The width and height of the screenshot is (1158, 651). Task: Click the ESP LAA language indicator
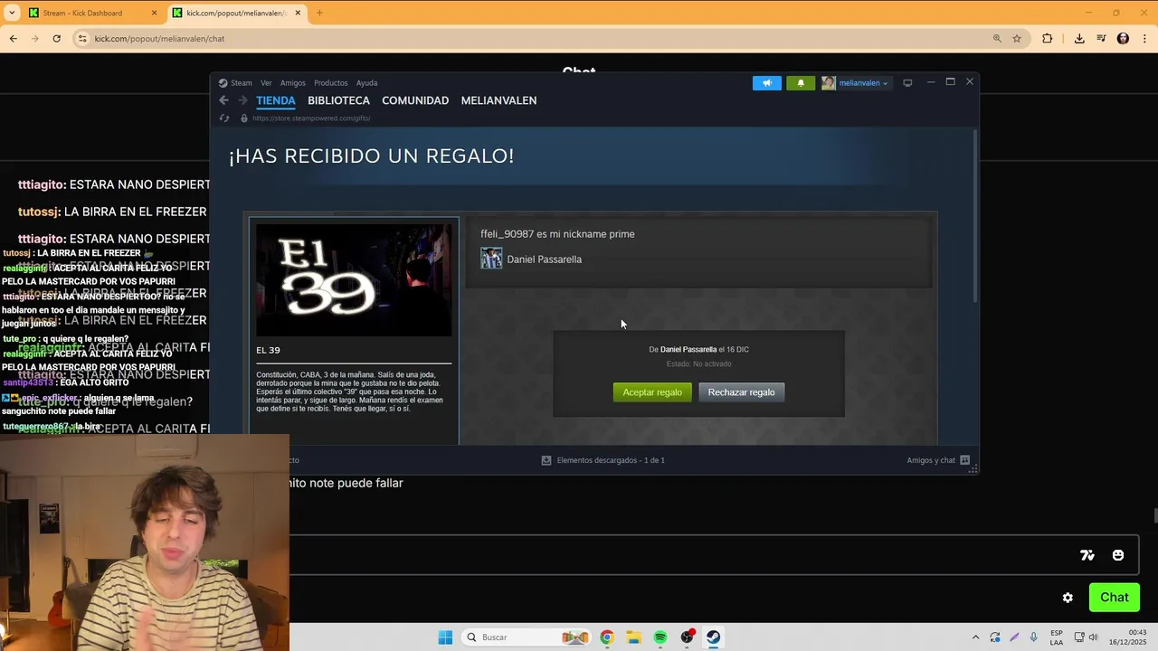[1057, 637]
